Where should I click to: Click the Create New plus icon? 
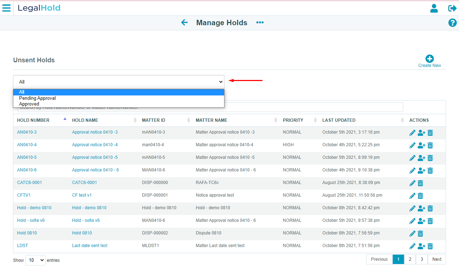pos(430,59)
